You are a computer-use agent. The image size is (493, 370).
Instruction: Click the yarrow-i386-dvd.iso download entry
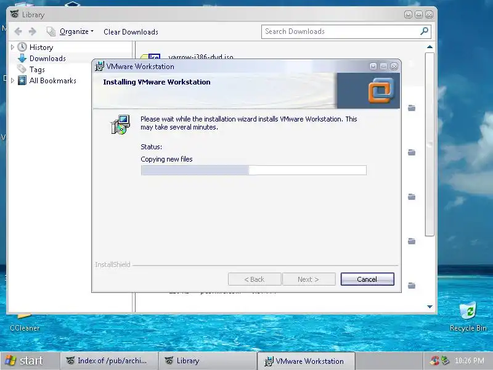point(201,57)
